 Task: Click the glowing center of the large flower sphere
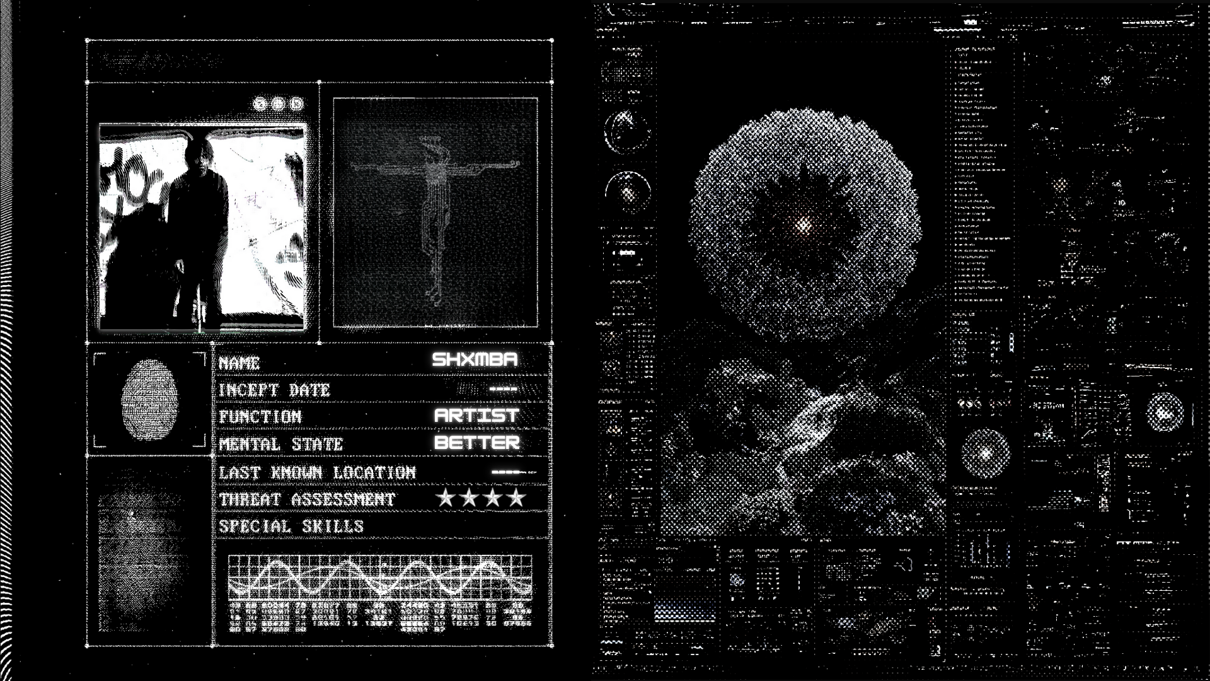[805, 224]
